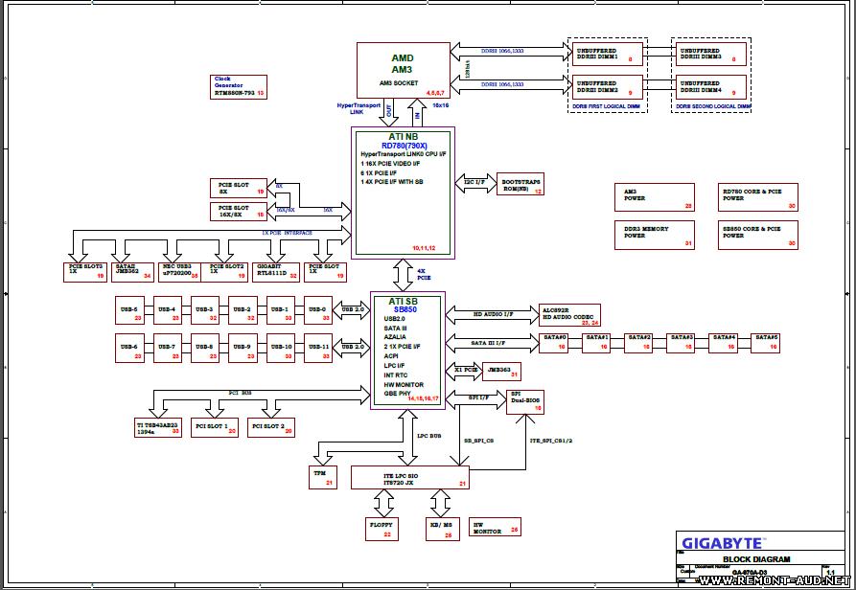856x590 pixels.
Task: Select the FLOPPY block
Action: coord(381,529)
